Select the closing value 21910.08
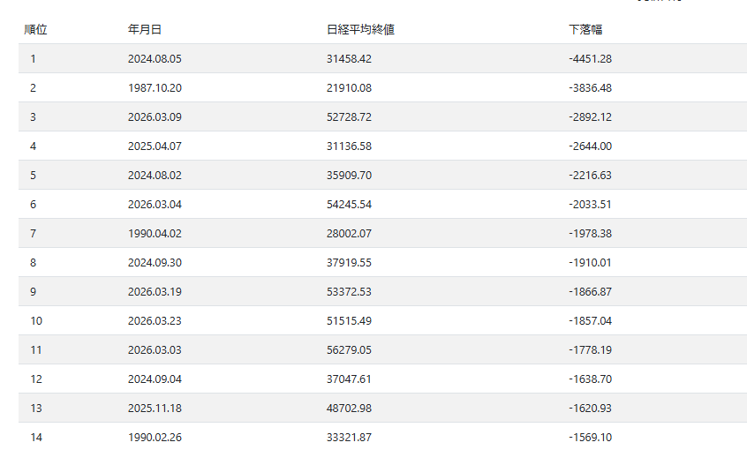 pos(349,87)
